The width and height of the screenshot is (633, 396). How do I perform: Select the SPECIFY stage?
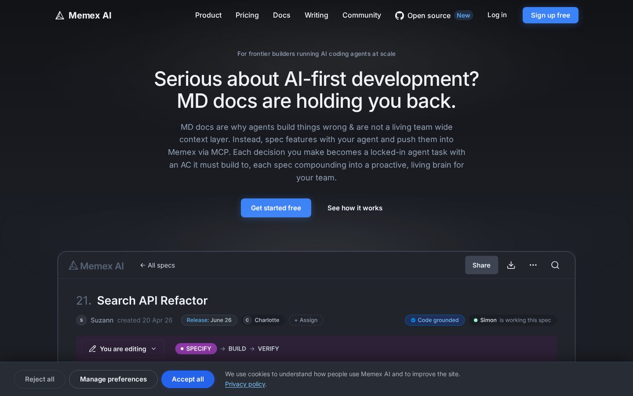(196, 348)
